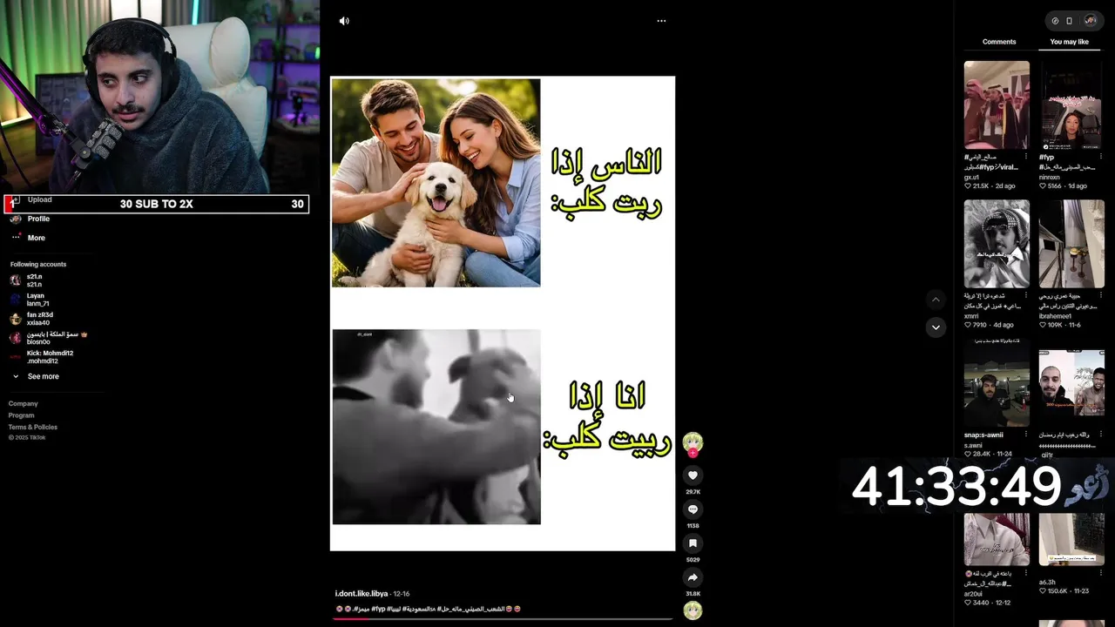Click the 31.8K share count

pos(693,594)
